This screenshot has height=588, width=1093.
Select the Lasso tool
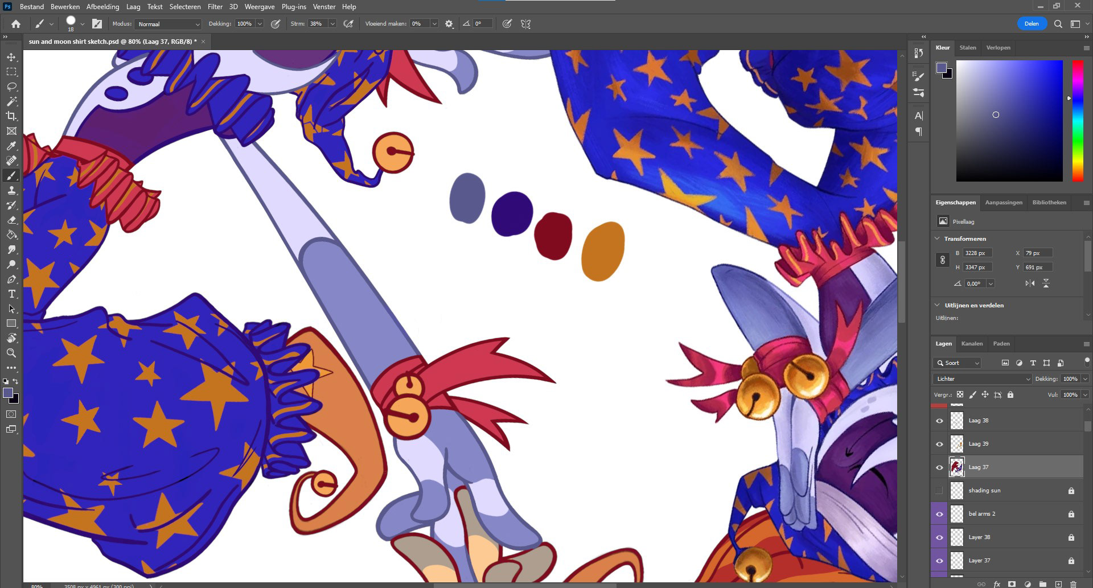[11, 87]
